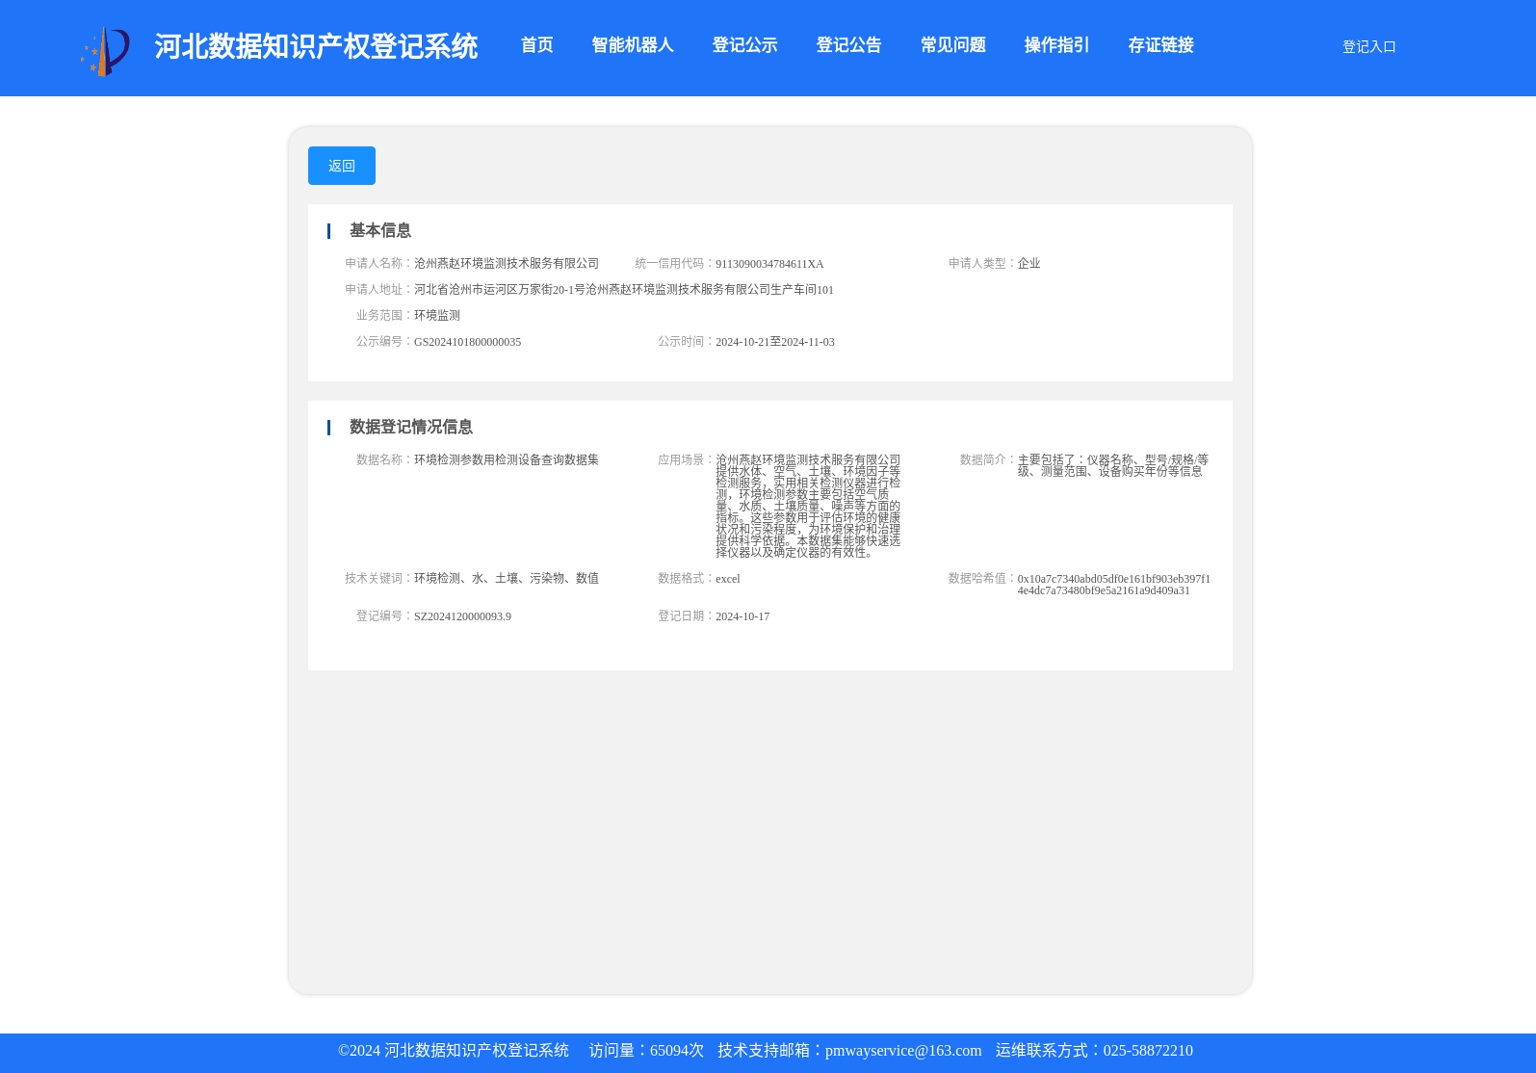The height and width of the screenshot is (1073, 1536).
Task: Select data format value excel
Action: point(728,579)
